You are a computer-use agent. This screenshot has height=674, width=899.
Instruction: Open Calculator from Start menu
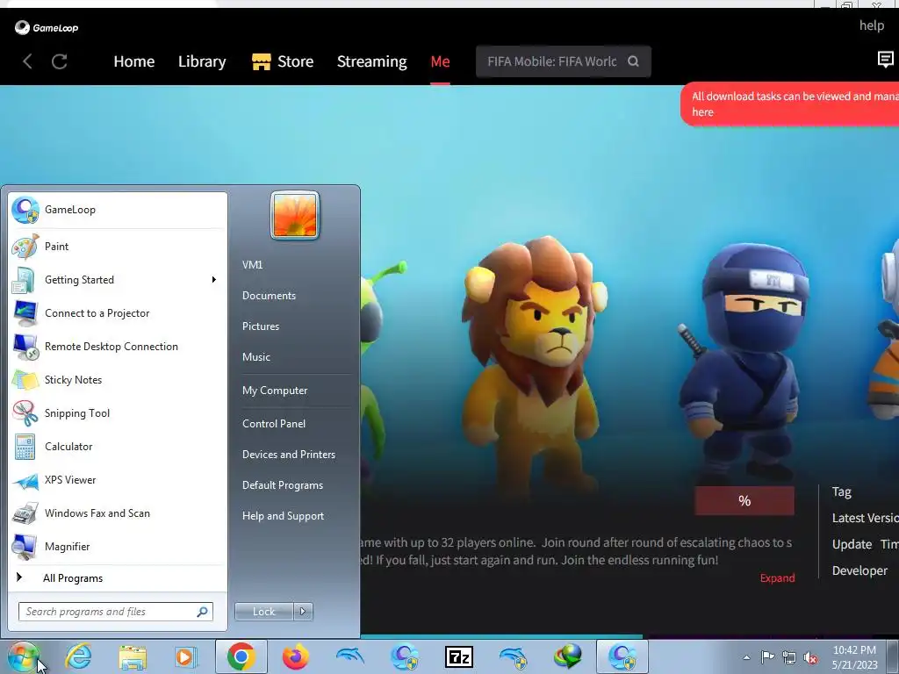point(118,447)
